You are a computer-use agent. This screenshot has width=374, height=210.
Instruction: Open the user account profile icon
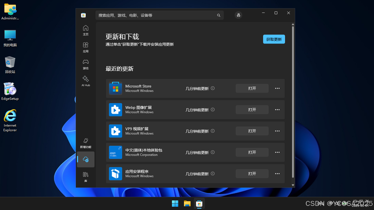(238, 15)
